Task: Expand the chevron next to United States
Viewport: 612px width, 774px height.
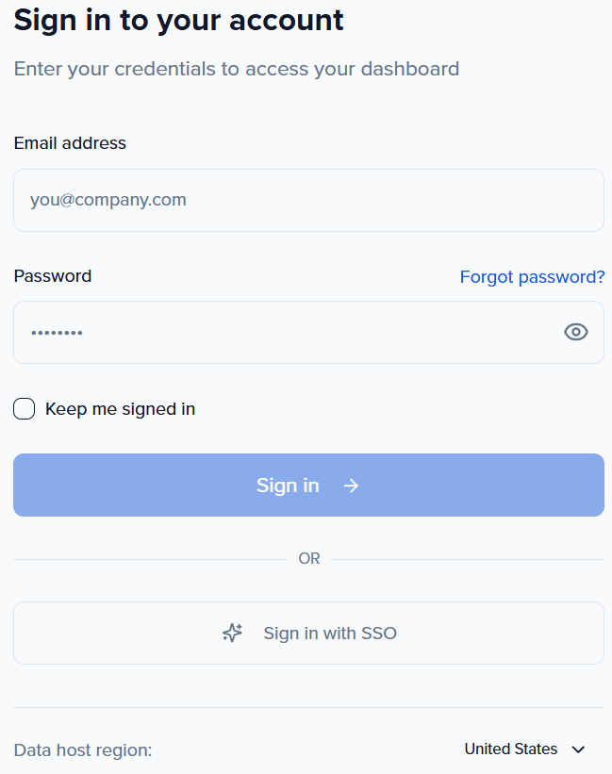Action: (x=579, y=749)
